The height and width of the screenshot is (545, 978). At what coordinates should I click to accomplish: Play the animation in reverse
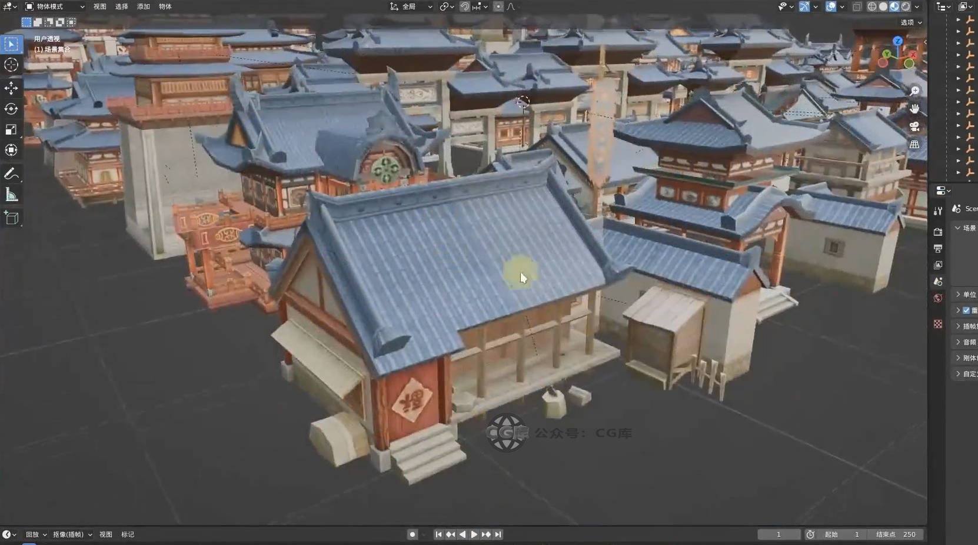point(463,534)
